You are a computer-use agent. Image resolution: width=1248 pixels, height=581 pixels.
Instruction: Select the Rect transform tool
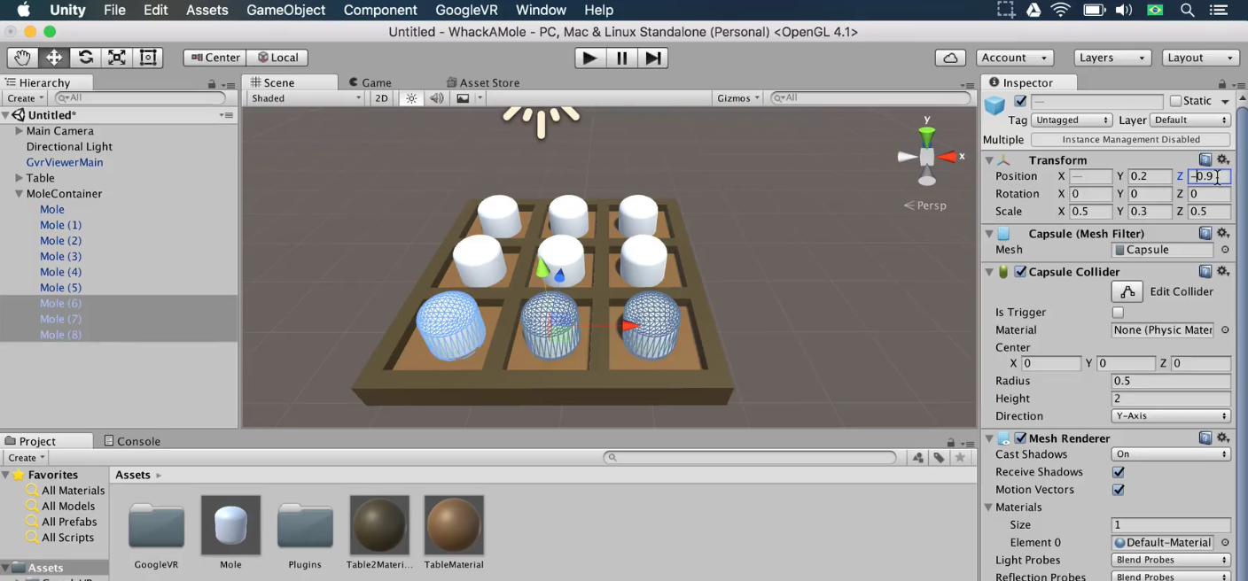click(148, 58)
